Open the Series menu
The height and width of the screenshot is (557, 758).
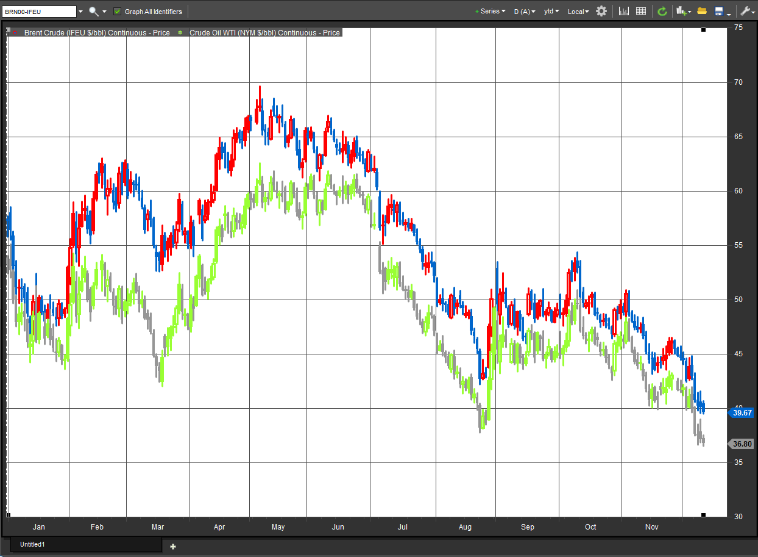[x=491, y=12]
